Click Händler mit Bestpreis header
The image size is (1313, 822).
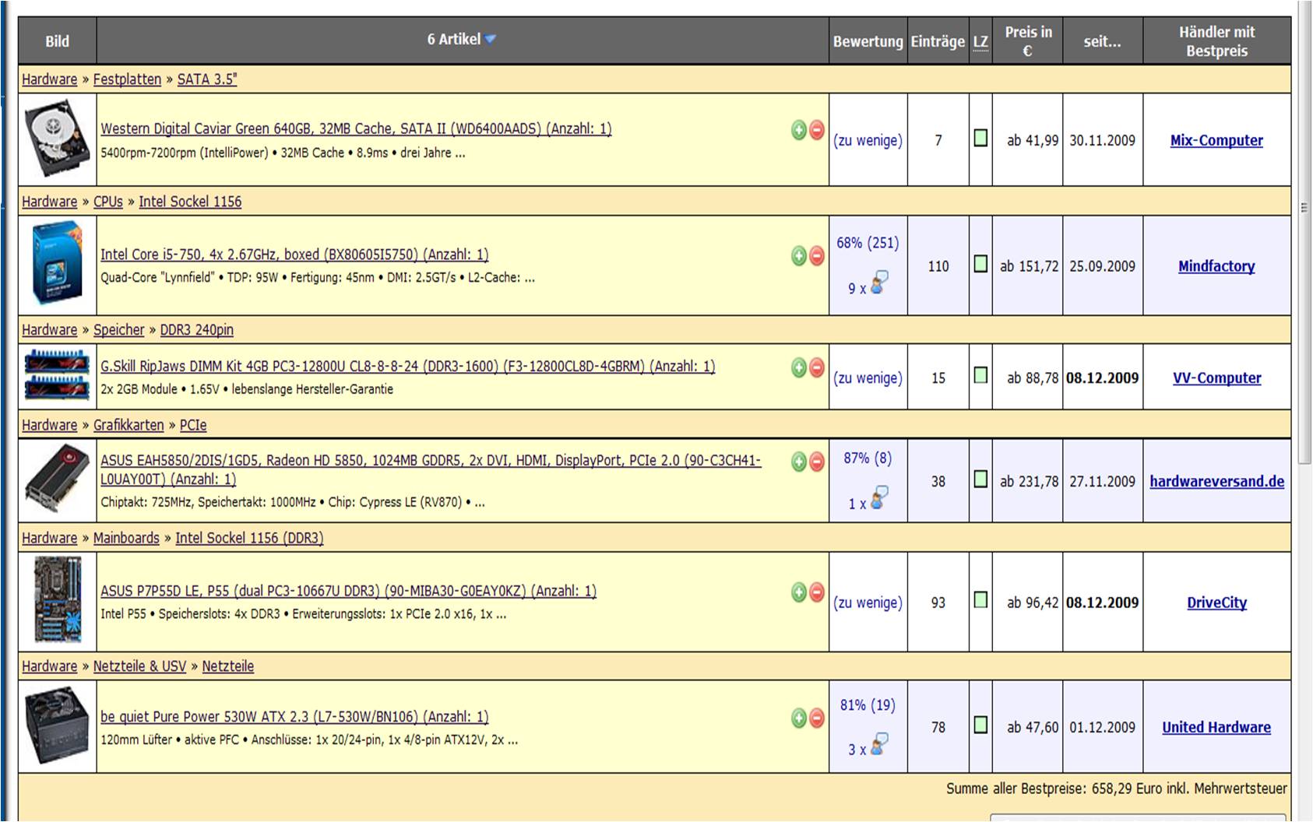point(1216,41)
